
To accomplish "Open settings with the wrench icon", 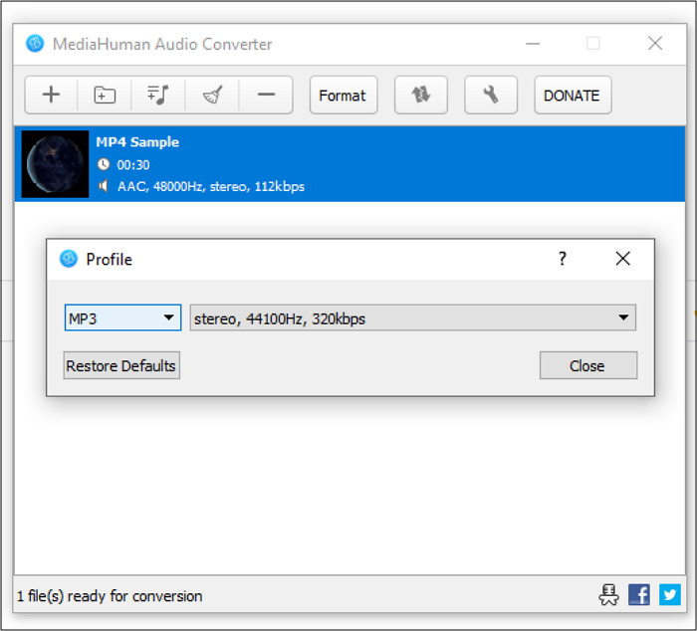I will 491,96.
